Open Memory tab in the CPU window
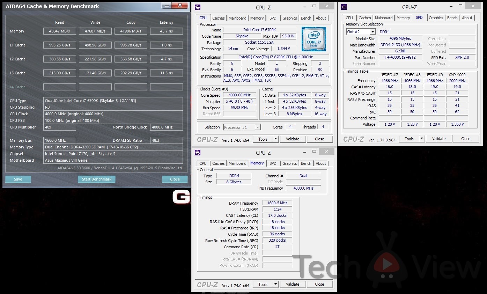487x294 pixels. coord(257,18)
